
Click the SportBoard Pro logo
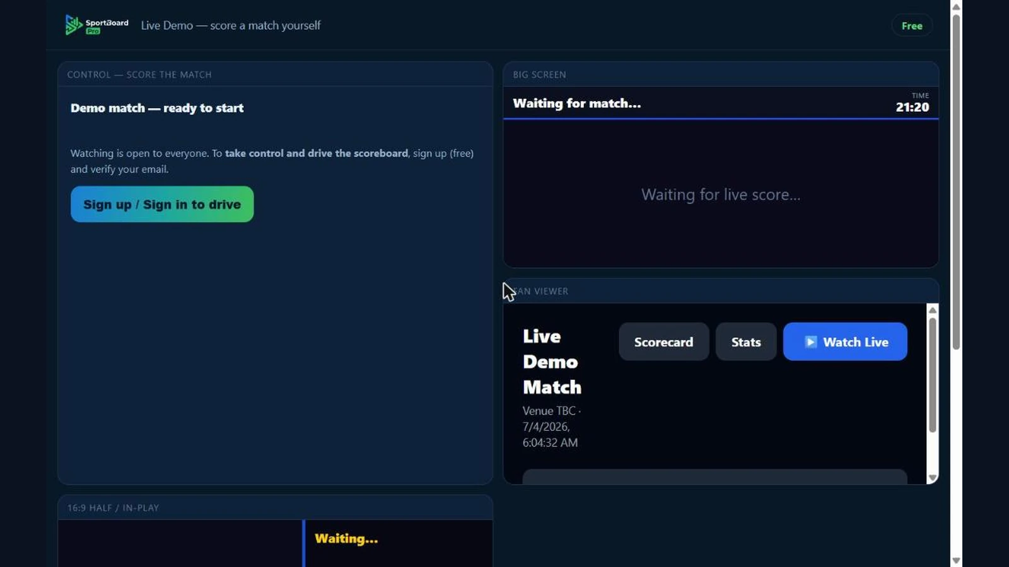[96, 25]
